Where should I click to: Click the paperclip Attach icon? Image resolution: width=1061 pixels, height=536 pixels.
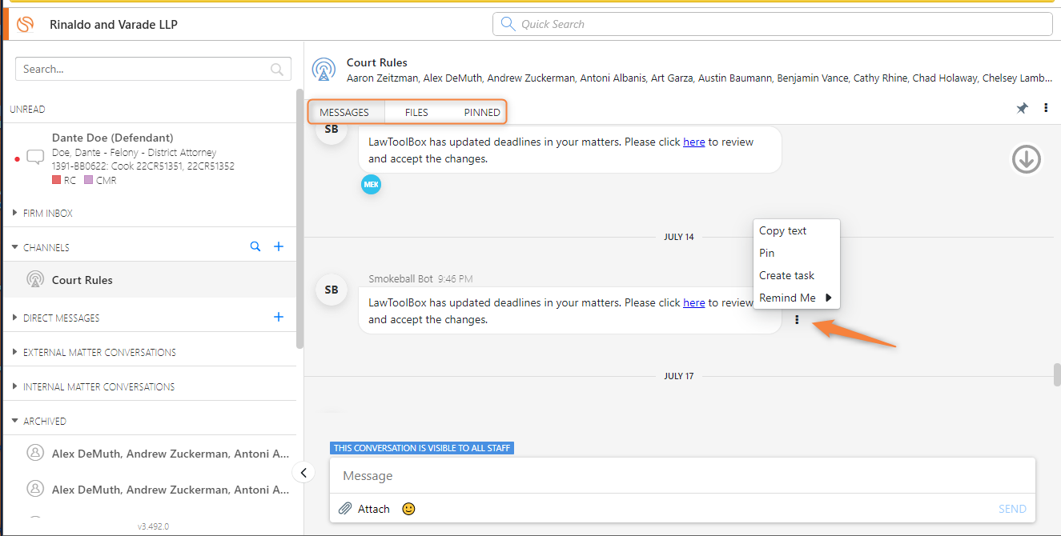click(x=345, y=509)
